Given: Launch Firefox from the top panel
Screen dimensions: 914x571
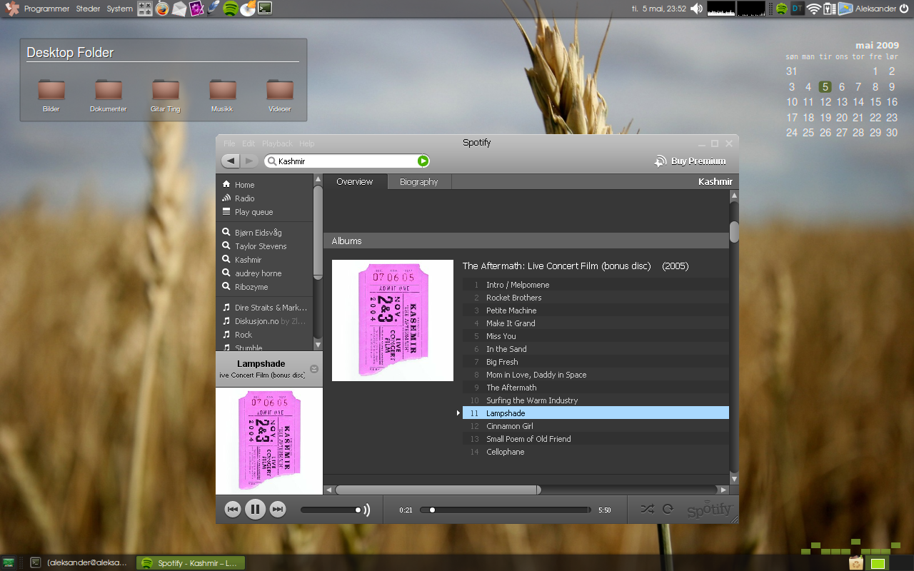Looking at the screenshot, I should pyautogui.click(x=163, y=9).
